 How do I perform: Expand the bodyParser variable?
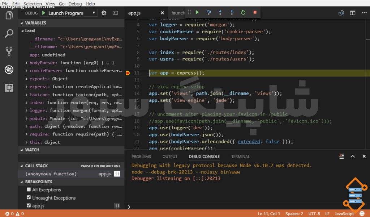26,63
